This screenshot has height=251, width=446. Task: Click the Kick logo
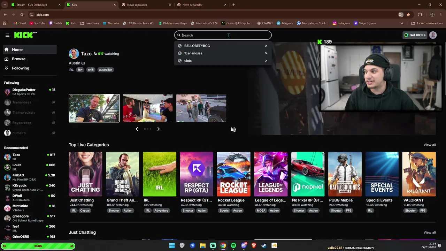tap(25, 35)
